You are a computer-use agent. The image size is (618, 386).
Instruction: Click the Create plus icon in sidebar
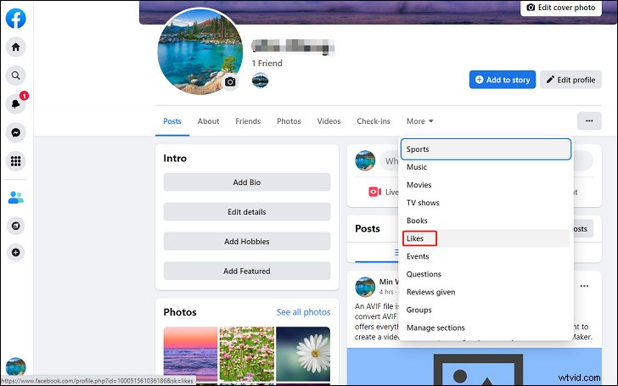[x=16, y=253]
